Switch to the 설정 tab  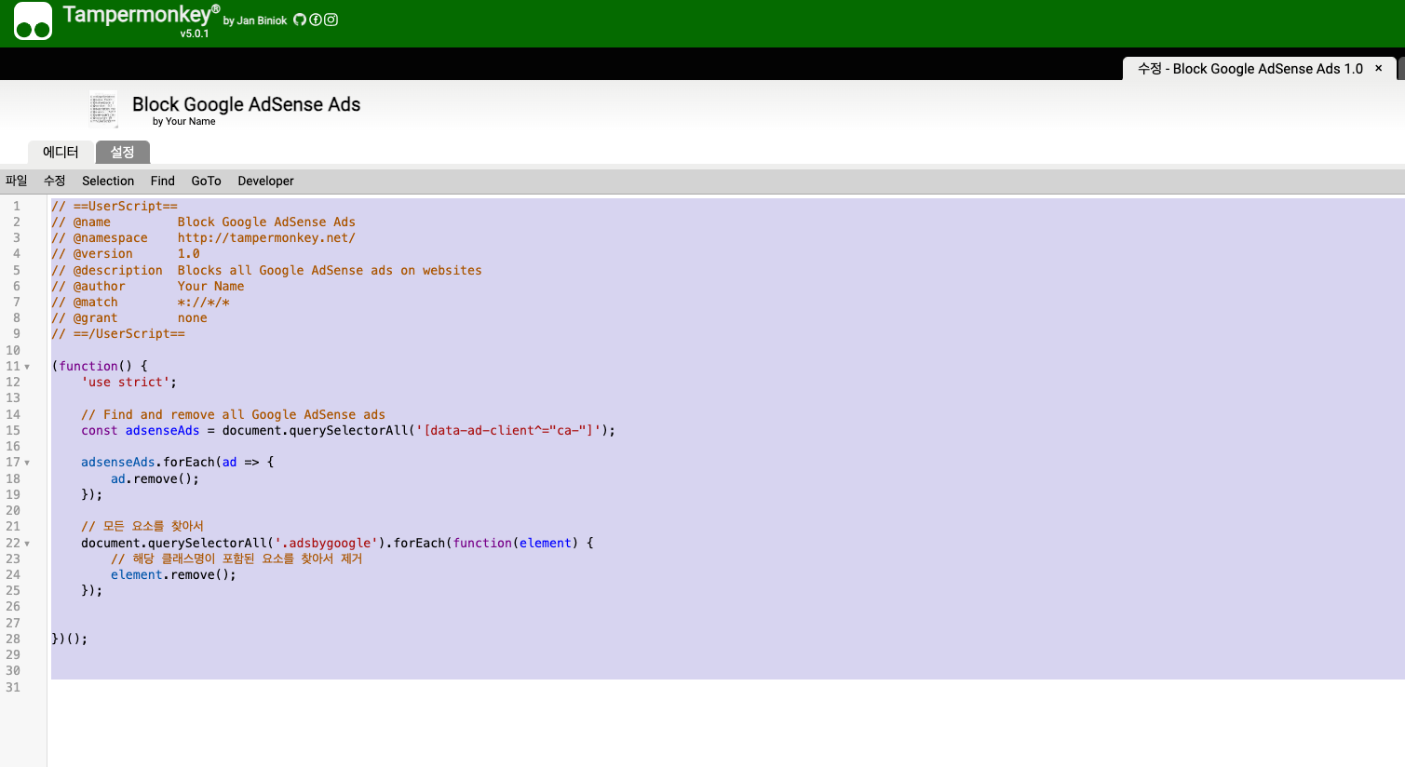[123, 152]
